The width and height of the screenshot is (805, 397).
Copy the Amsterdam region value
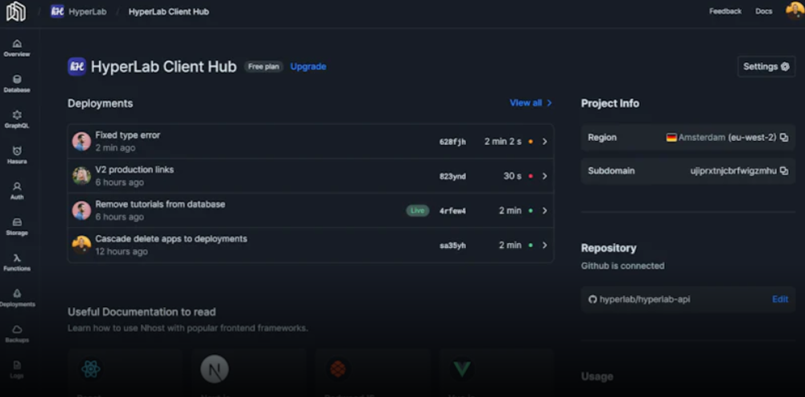784,138
